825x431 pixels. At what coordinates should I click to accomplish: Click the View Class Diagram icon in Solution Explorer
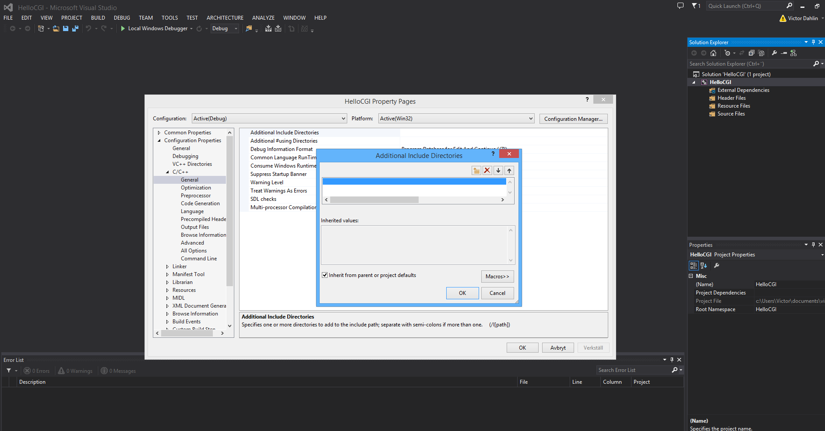(x=793, y=53)
